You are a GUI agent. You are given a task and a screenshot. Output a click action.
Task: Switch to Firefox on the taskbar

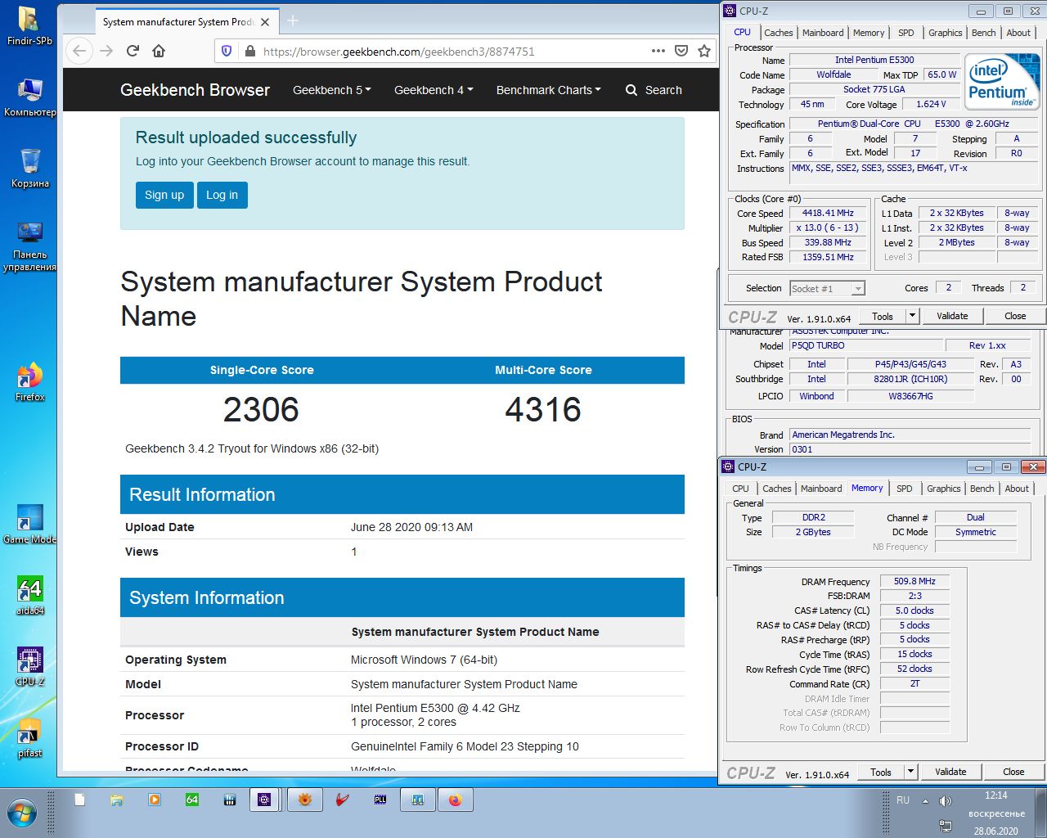coord(456,800)
